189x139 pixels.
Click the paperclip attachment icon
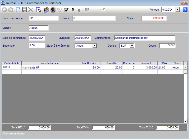tap(79, 10)
